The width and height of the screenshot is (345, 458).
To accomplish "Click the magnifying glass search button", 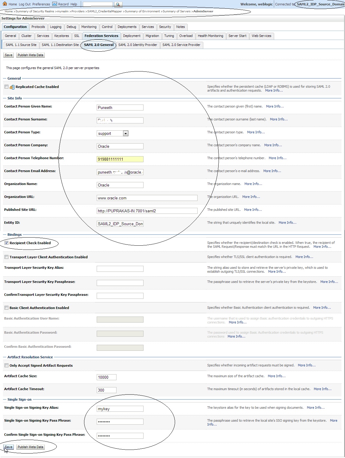I will 118,5.
